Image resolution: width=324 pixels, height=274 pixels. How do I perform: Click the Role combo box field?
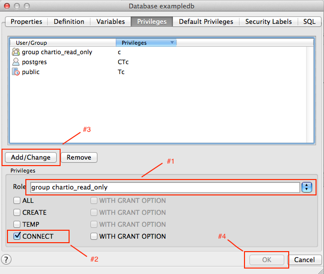(164, 187)
